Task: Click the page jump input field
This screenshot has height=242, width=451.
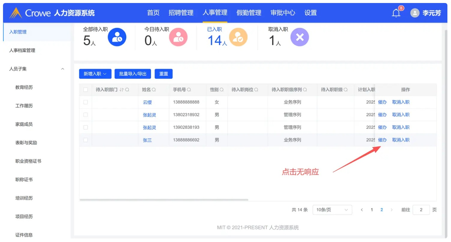Action: pos(421,210)
